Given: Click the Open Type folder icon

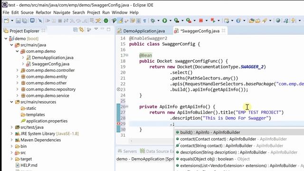Looking at the screenshot, I should click(x=252, y=20).
